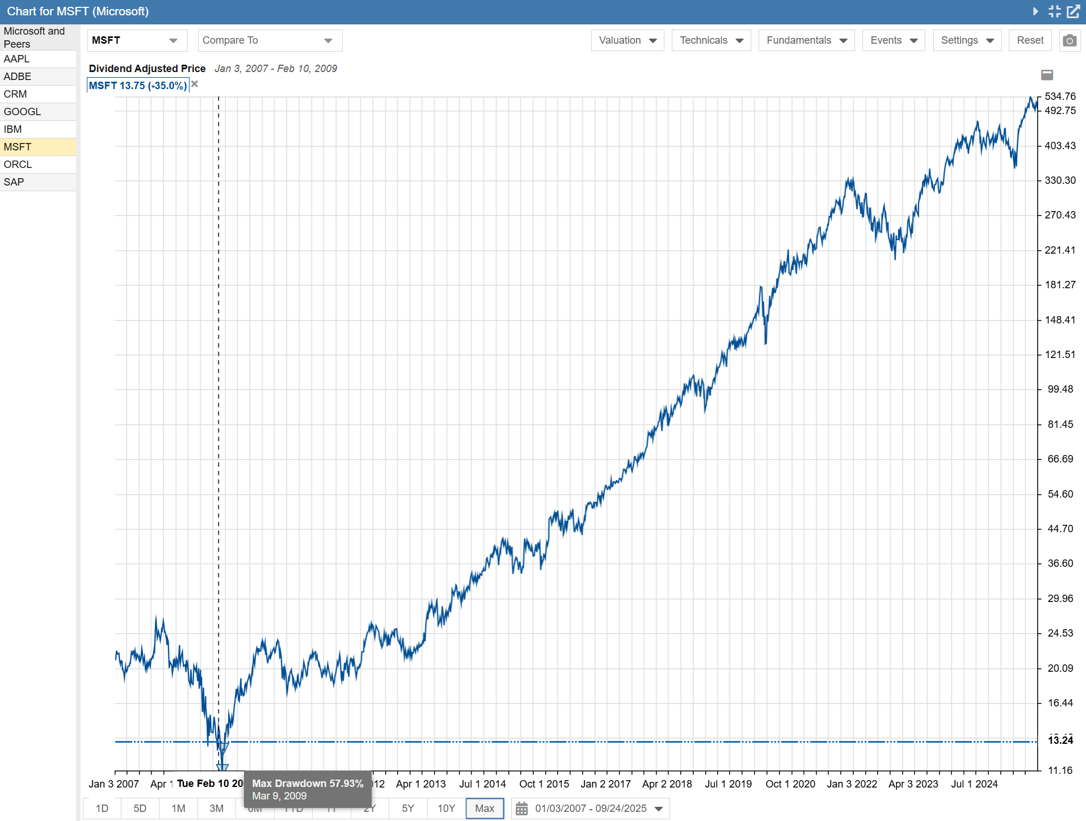Remove the MSFT series with the X icon
The height and width of the screenshot is (821, 1086).
click(x=195, y=85)
